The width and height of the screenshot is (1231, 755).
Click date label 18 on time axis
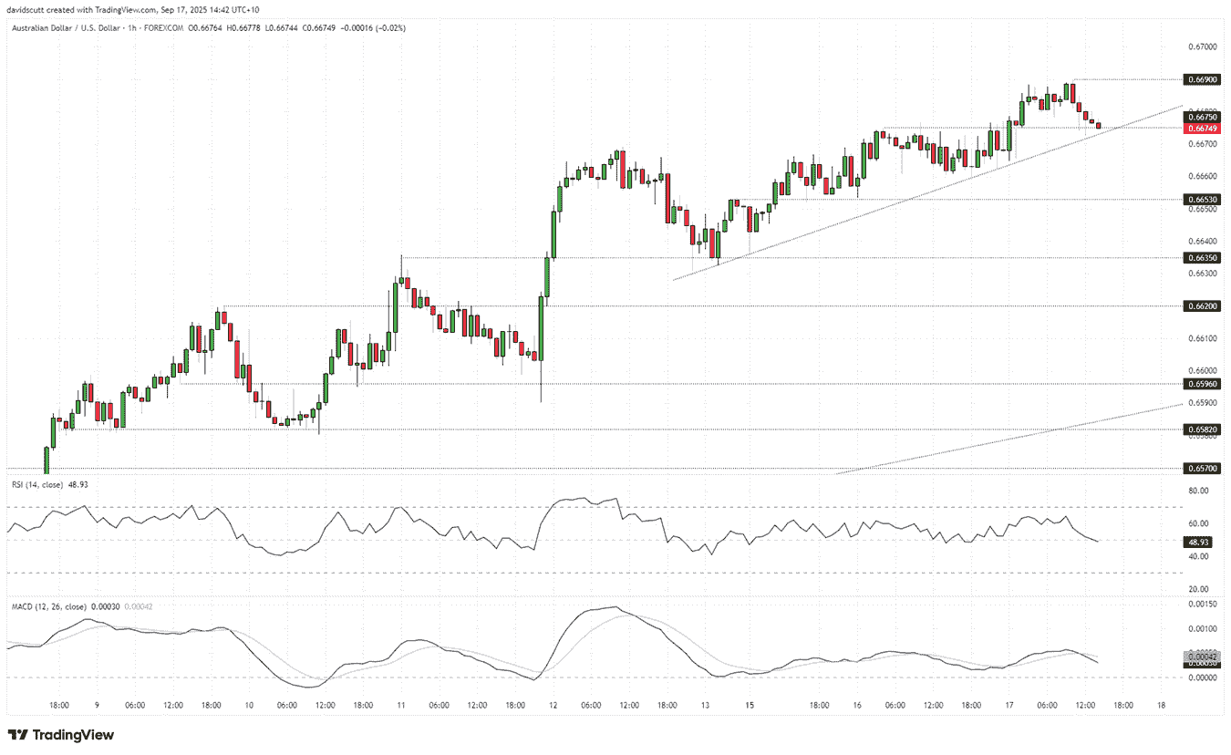click(x=1161, y=706)
